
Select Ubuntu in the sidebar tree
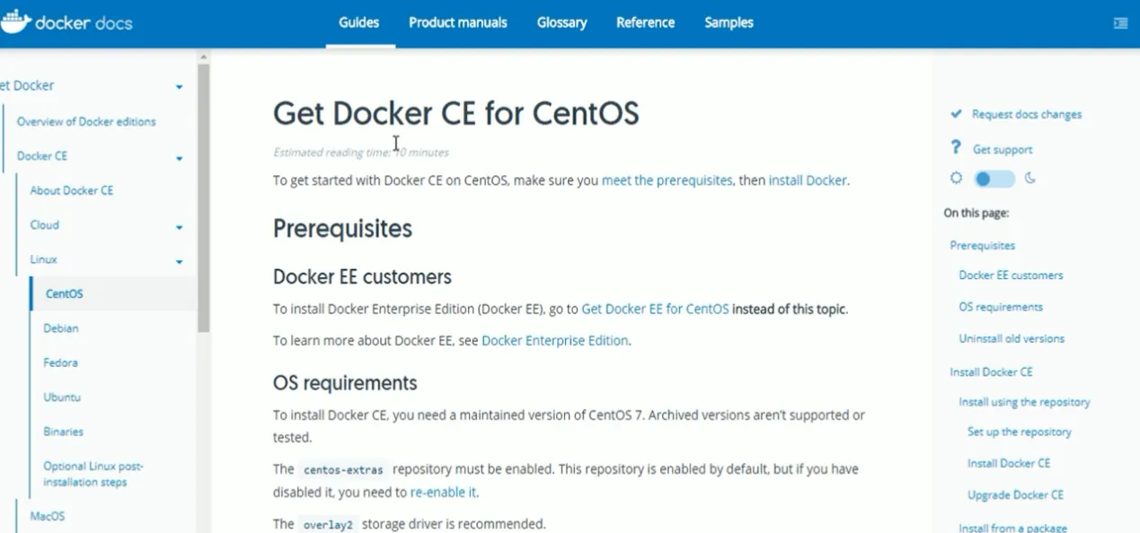point(60,397)
